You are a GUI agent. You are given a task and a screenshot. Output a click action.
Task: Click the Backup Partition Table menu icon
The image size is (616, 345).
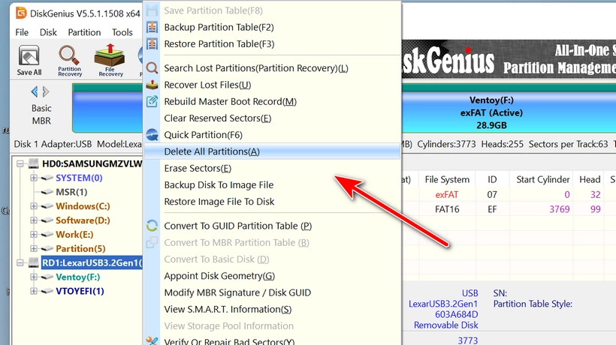(152, 27)
